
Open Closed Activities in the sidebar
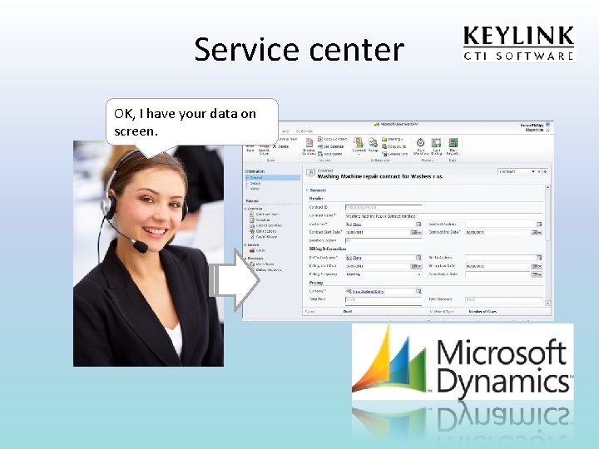[265, 225]
